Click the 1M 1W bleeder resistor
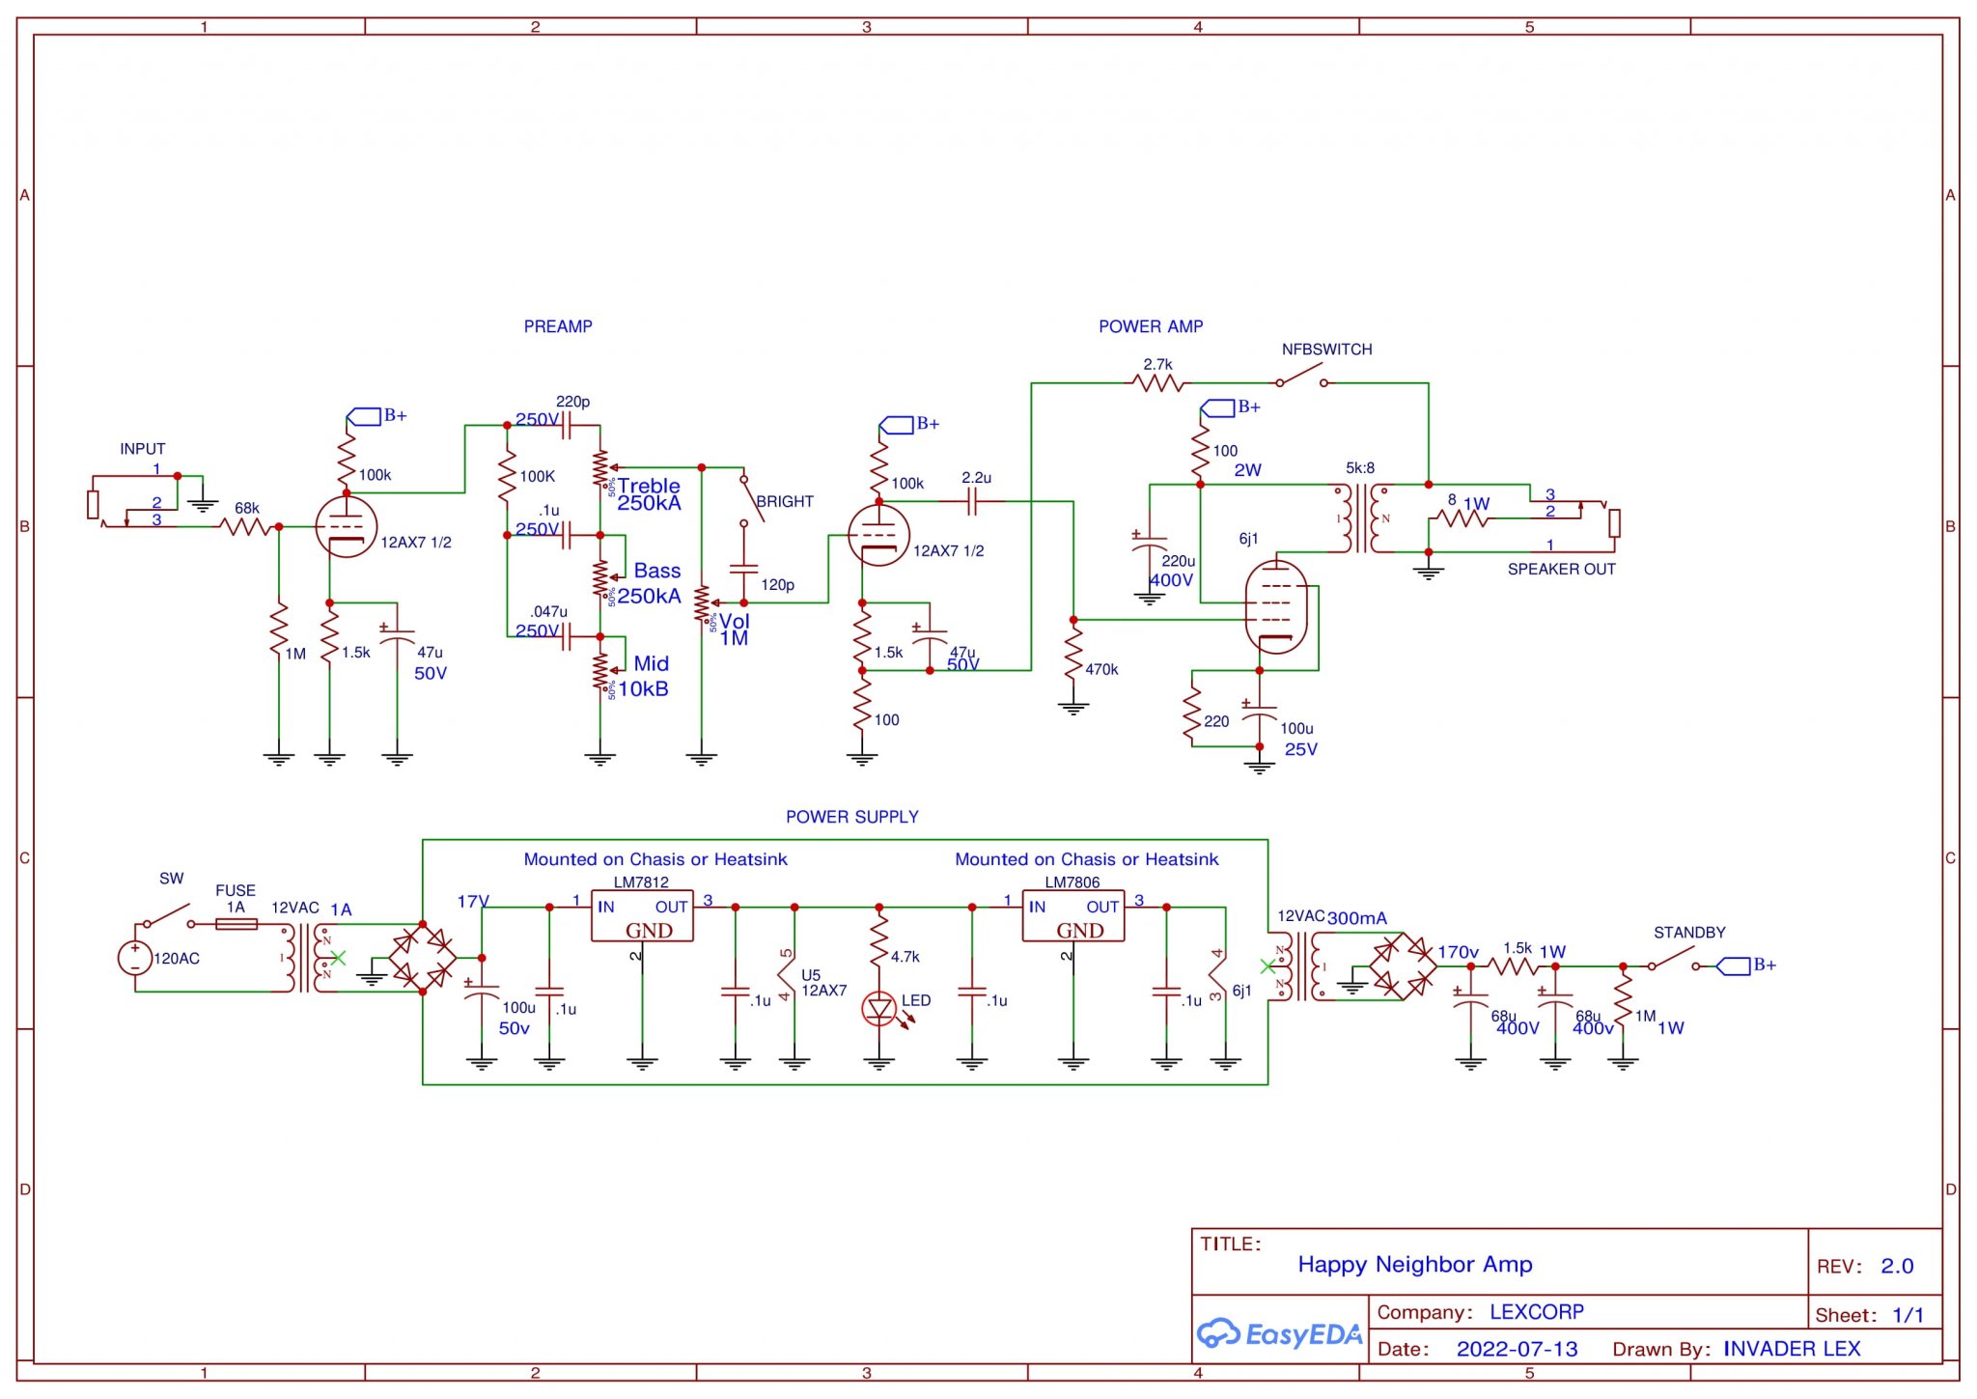This screenshot has width=1977, height=1399. [1623, 1002]
